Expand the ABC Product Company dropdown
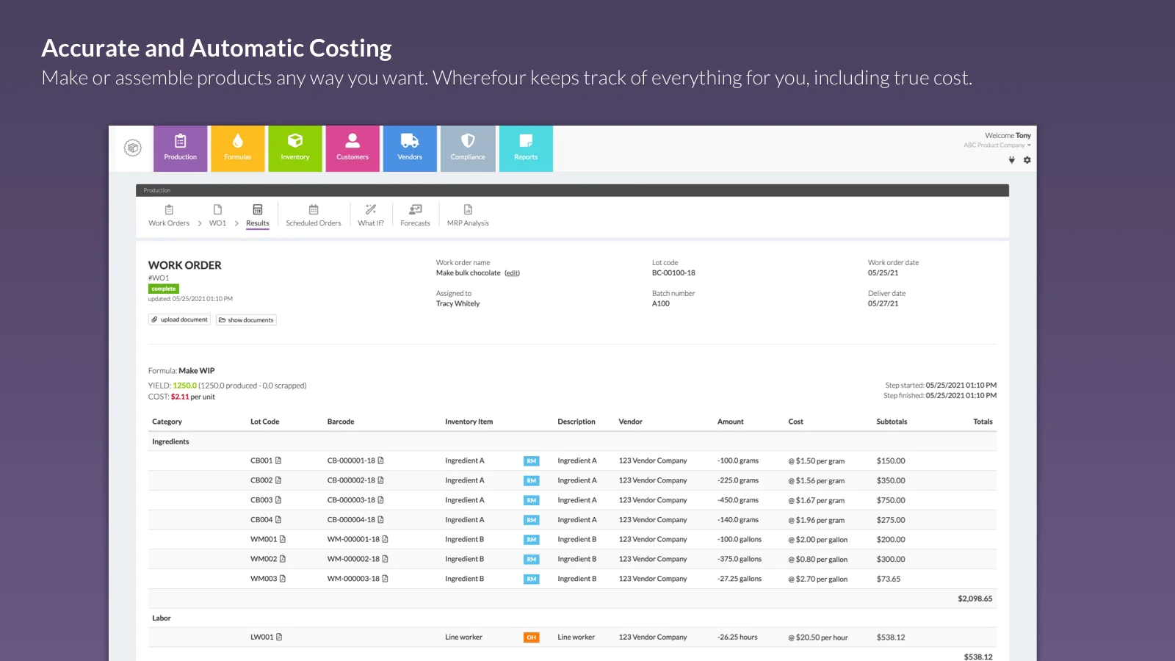1175x661 pixels. [x=997, y=145]
